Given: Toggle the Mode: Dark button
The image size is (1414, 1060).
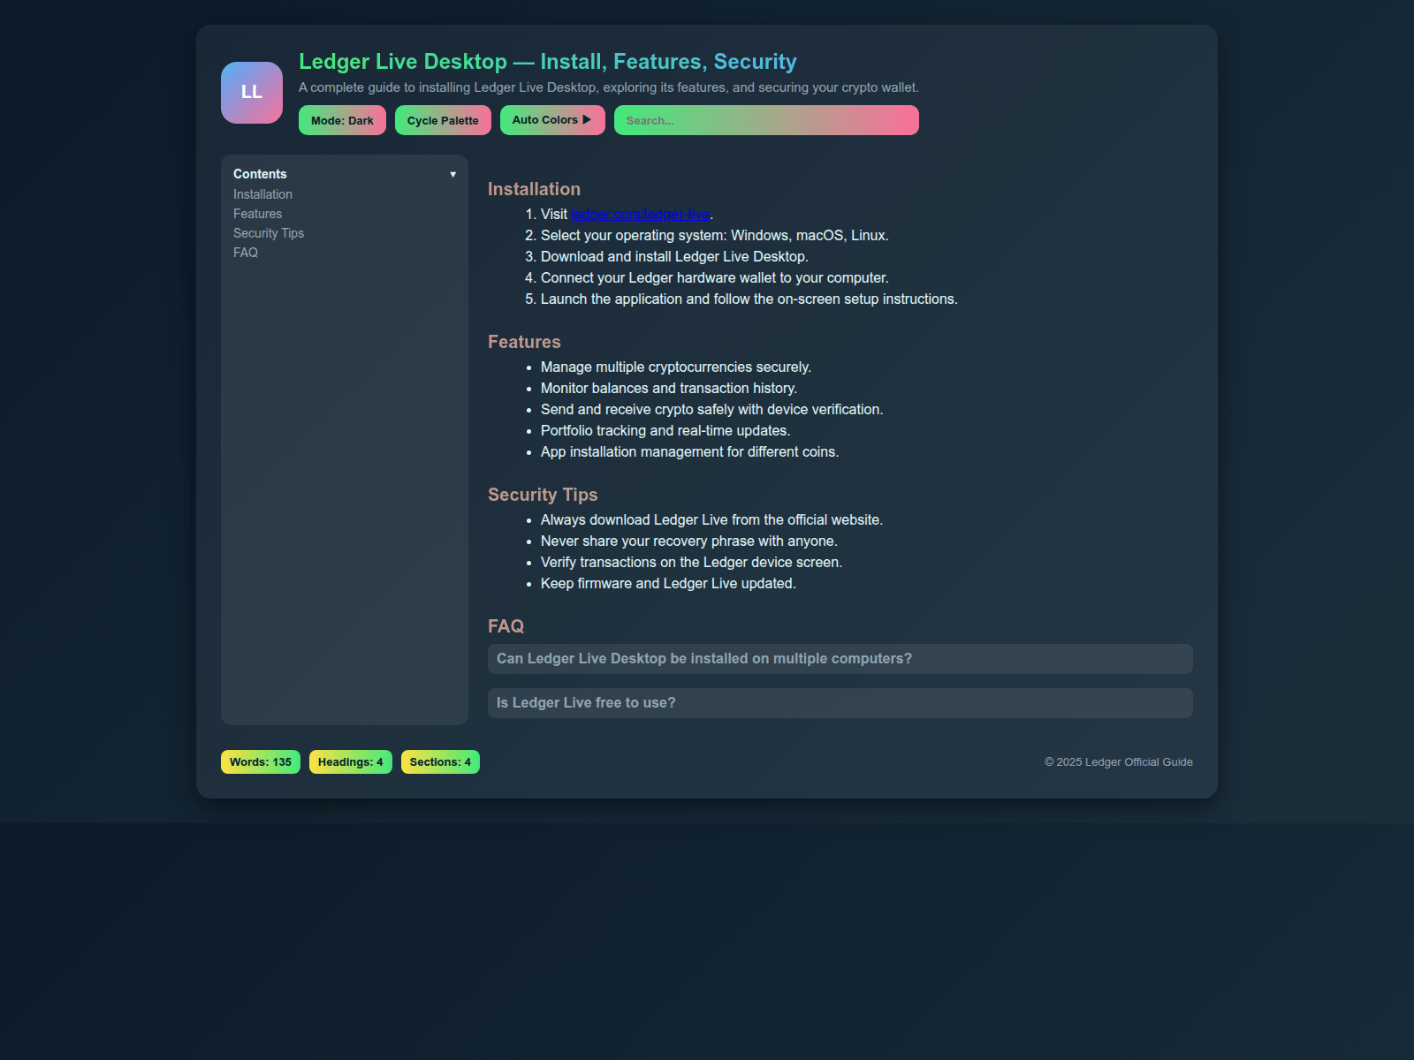Looking at the screenshot, I should 342,120.
